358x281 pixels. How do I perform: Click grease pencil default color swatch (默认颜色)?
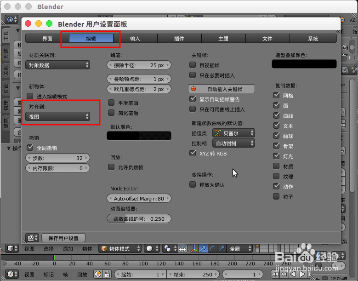coord(139,136)
